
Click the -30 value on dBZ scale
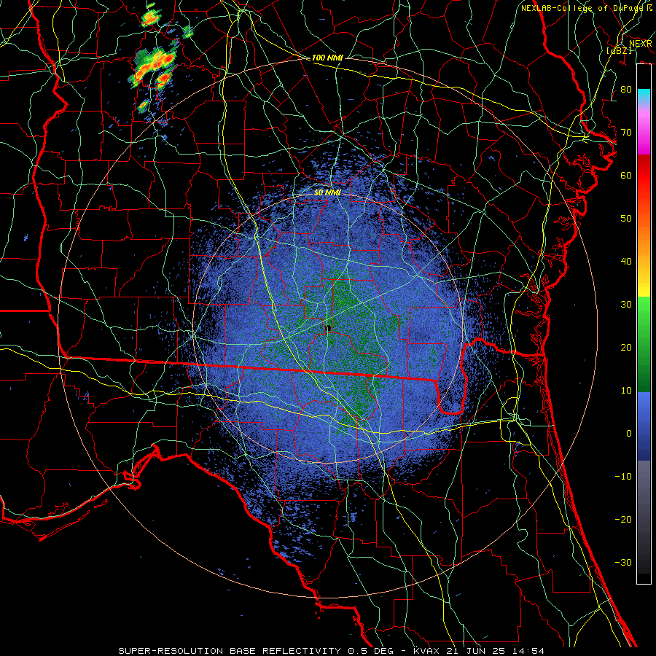coord(623,562)
